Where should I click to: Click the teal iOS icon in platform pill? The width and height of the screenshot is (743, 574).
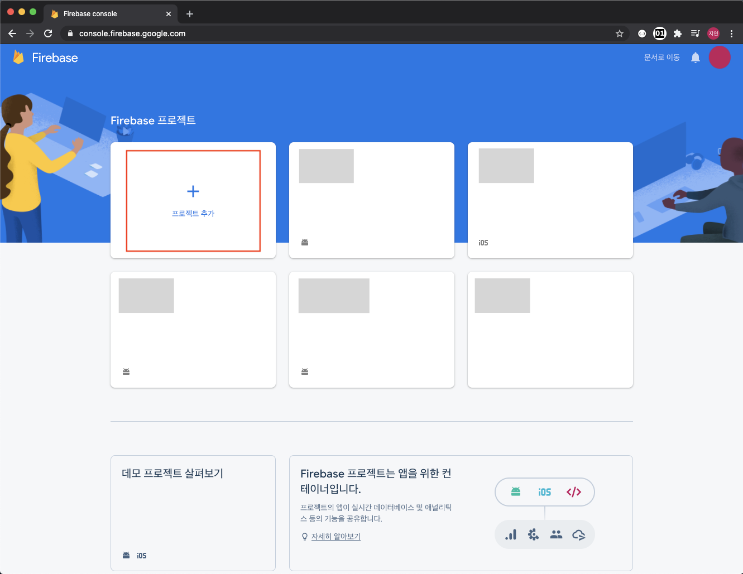coord(545,492)
